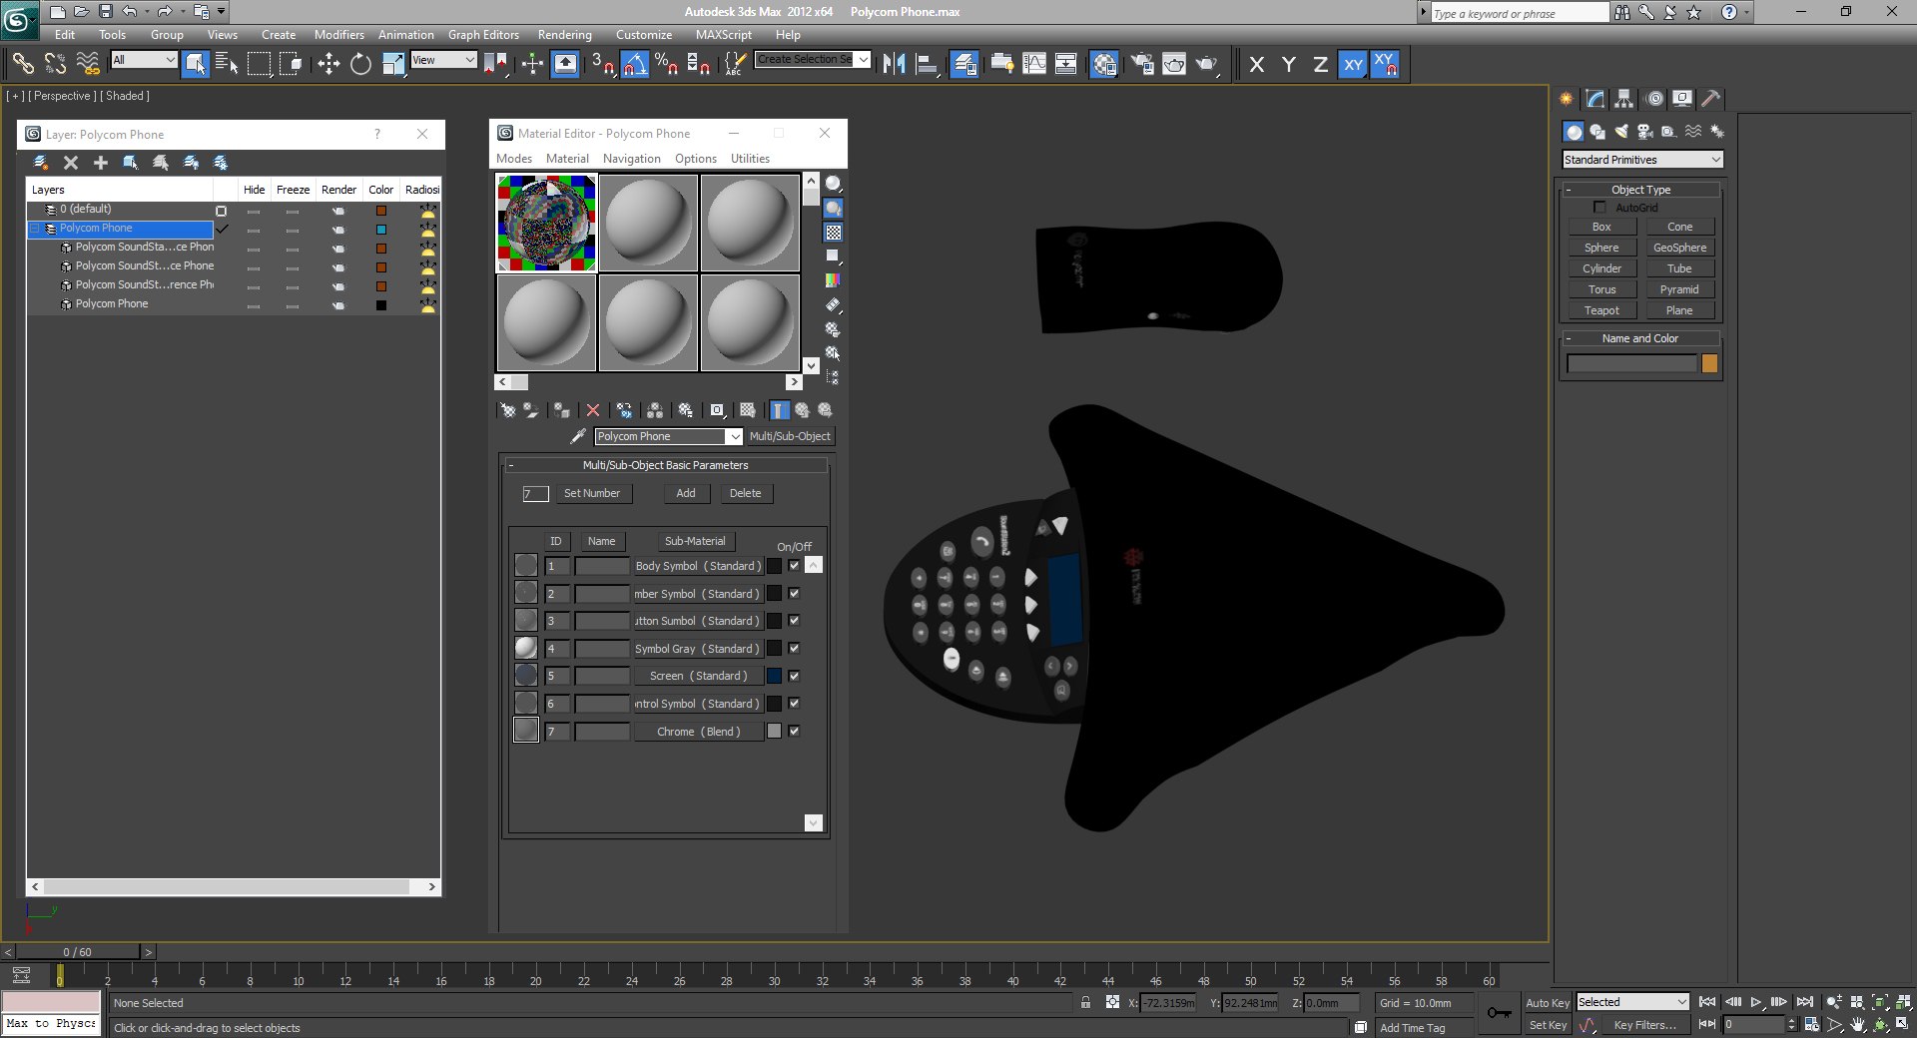Open the Graph Editors menu
Screen dimensions: 1917x1038
[483, 35]
